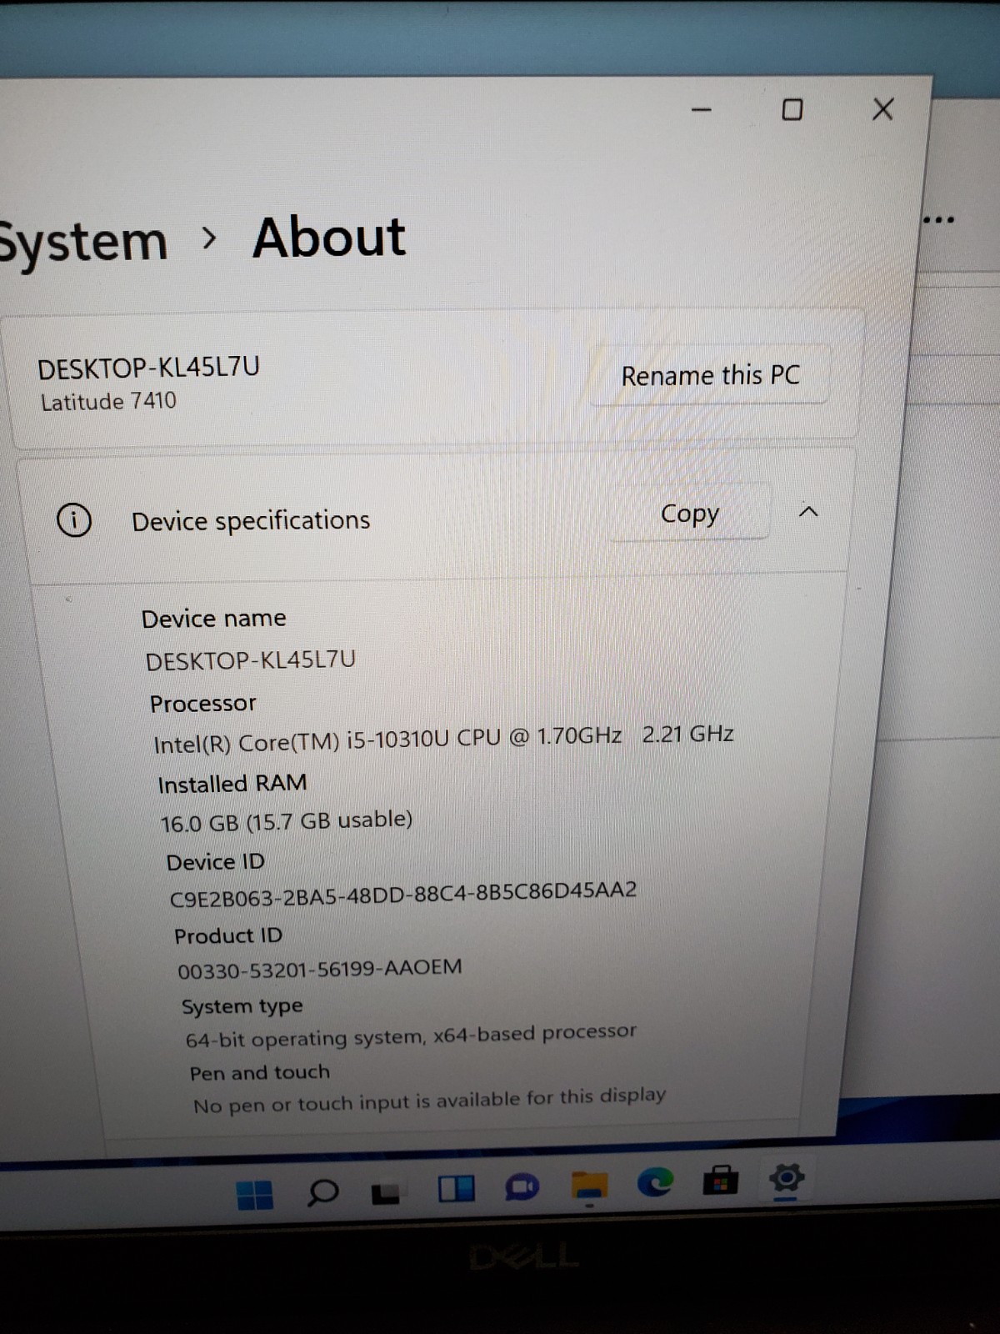Click the DESKTOP-KL45L7U name above Latitude 7410
The image size is (1000, 1334).
coord(149,367)
